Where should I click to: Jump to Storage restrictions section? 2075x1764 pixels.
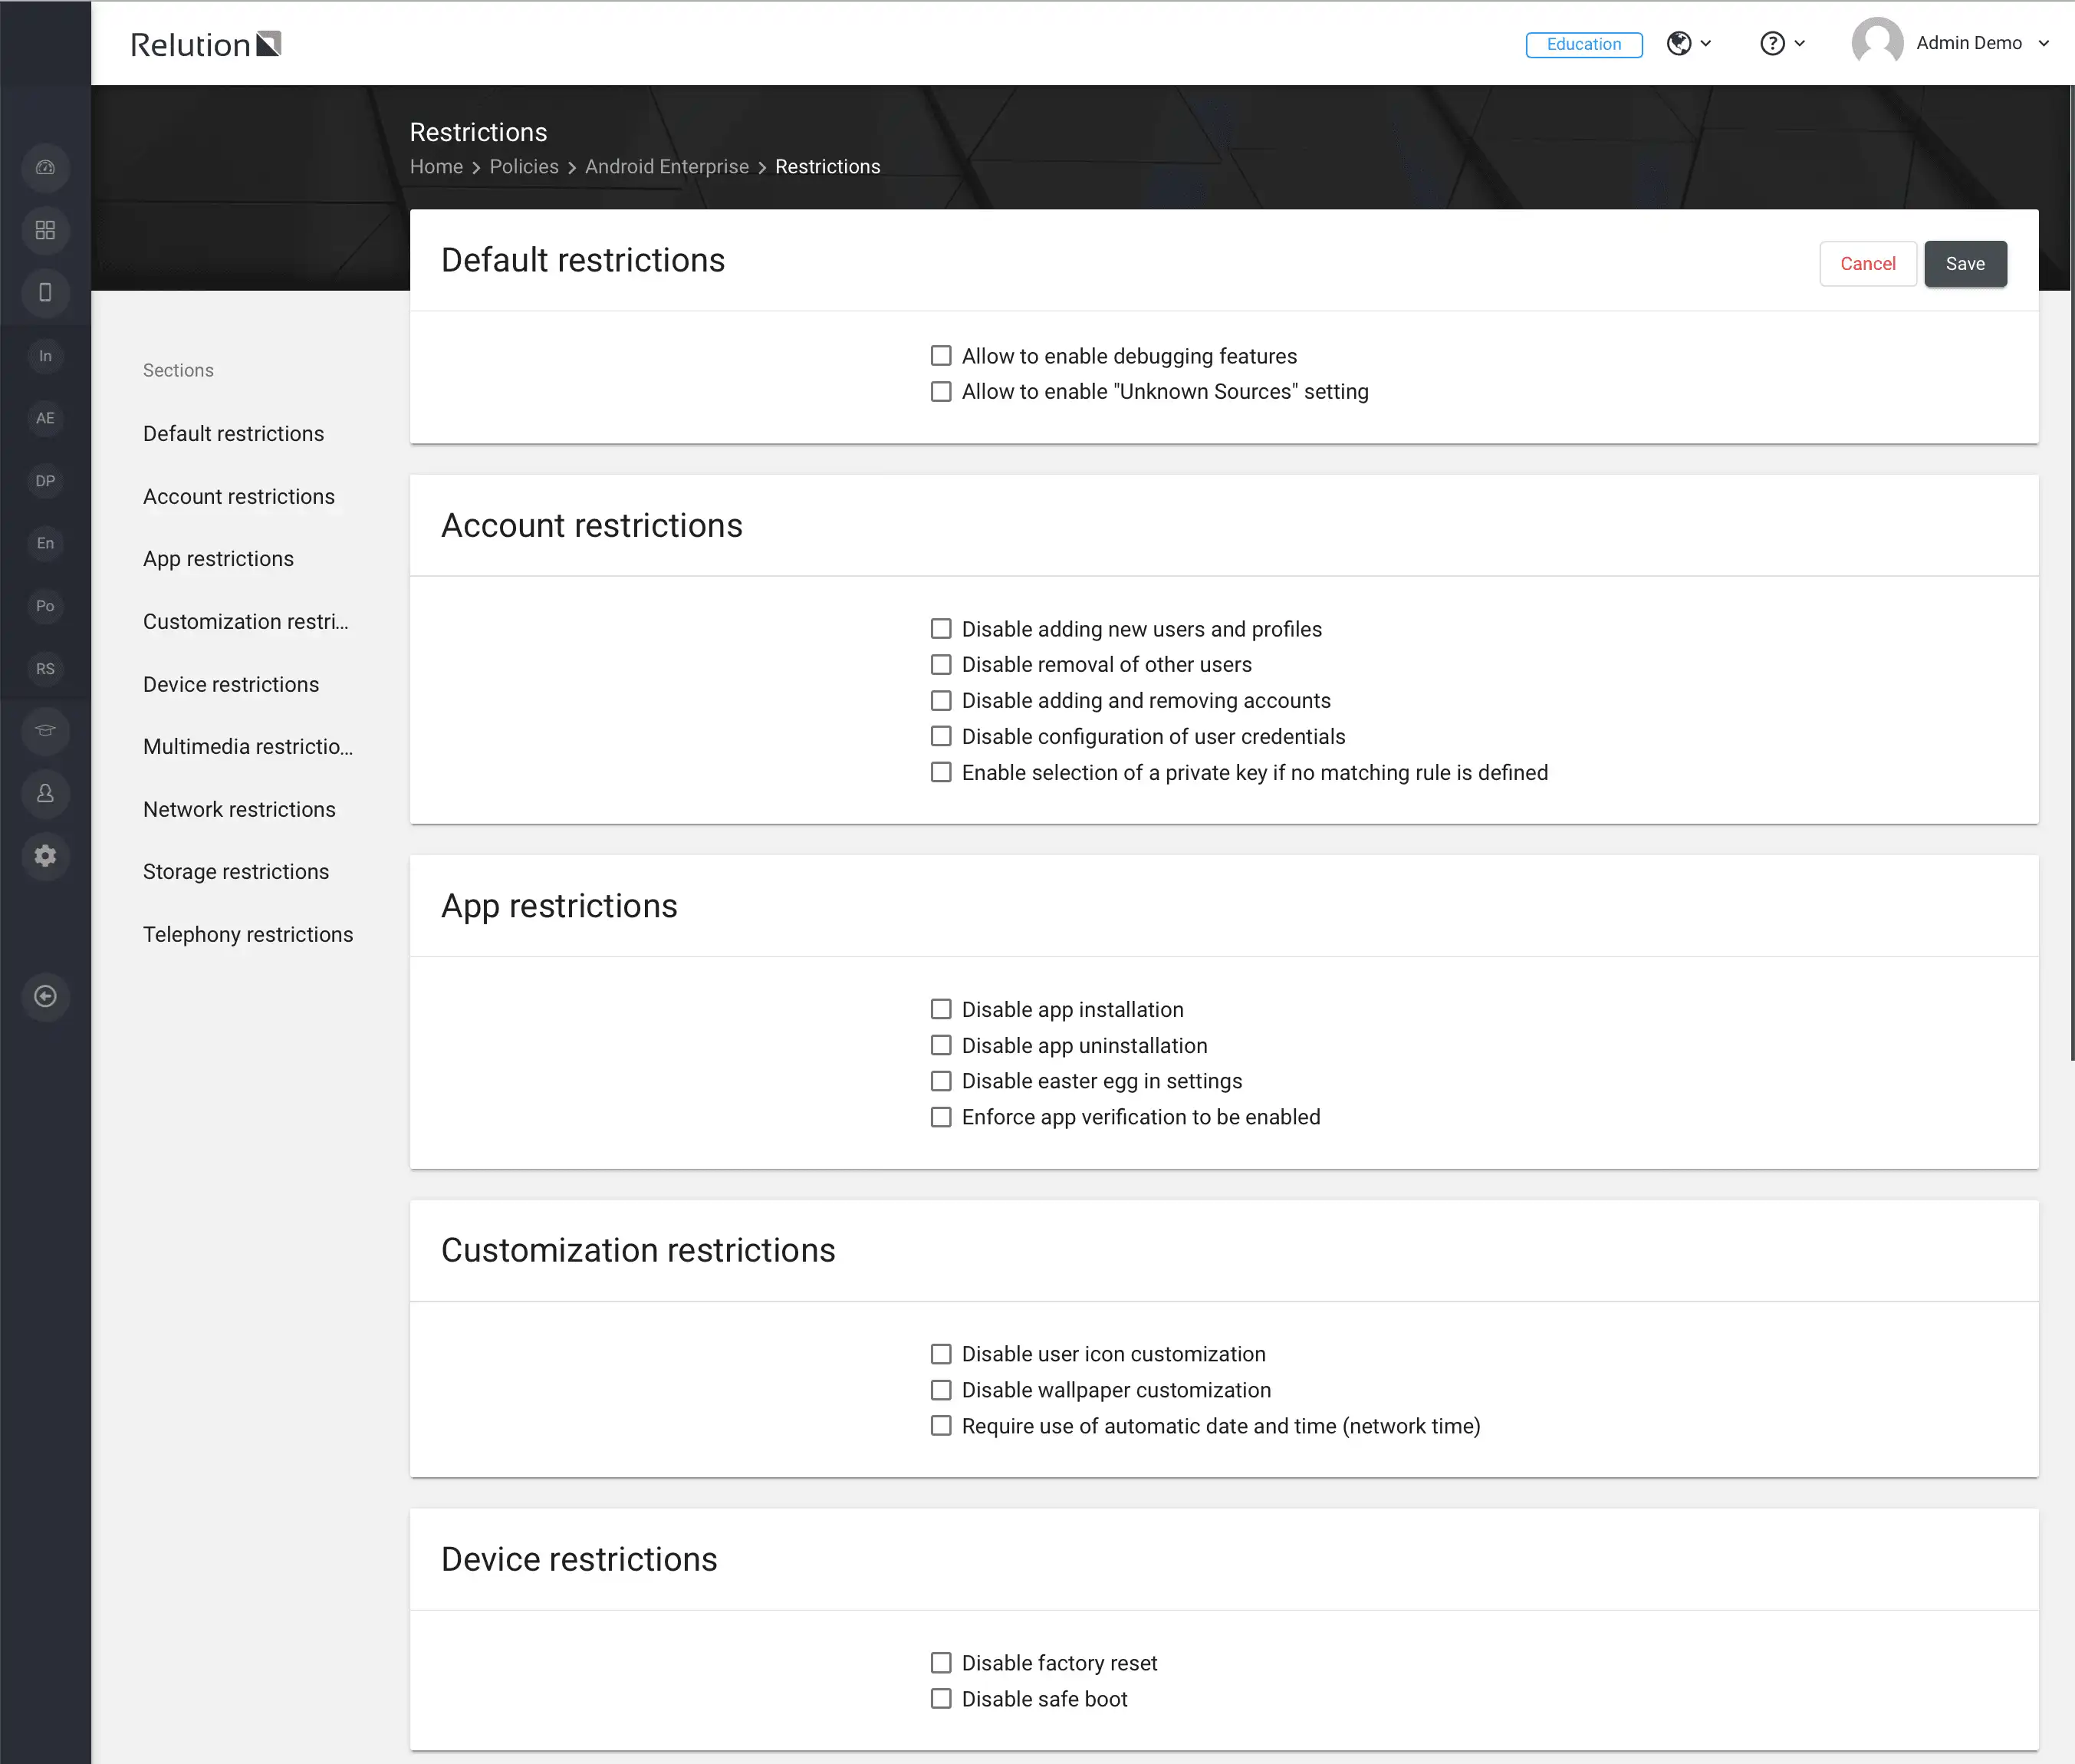pos(236,872)
